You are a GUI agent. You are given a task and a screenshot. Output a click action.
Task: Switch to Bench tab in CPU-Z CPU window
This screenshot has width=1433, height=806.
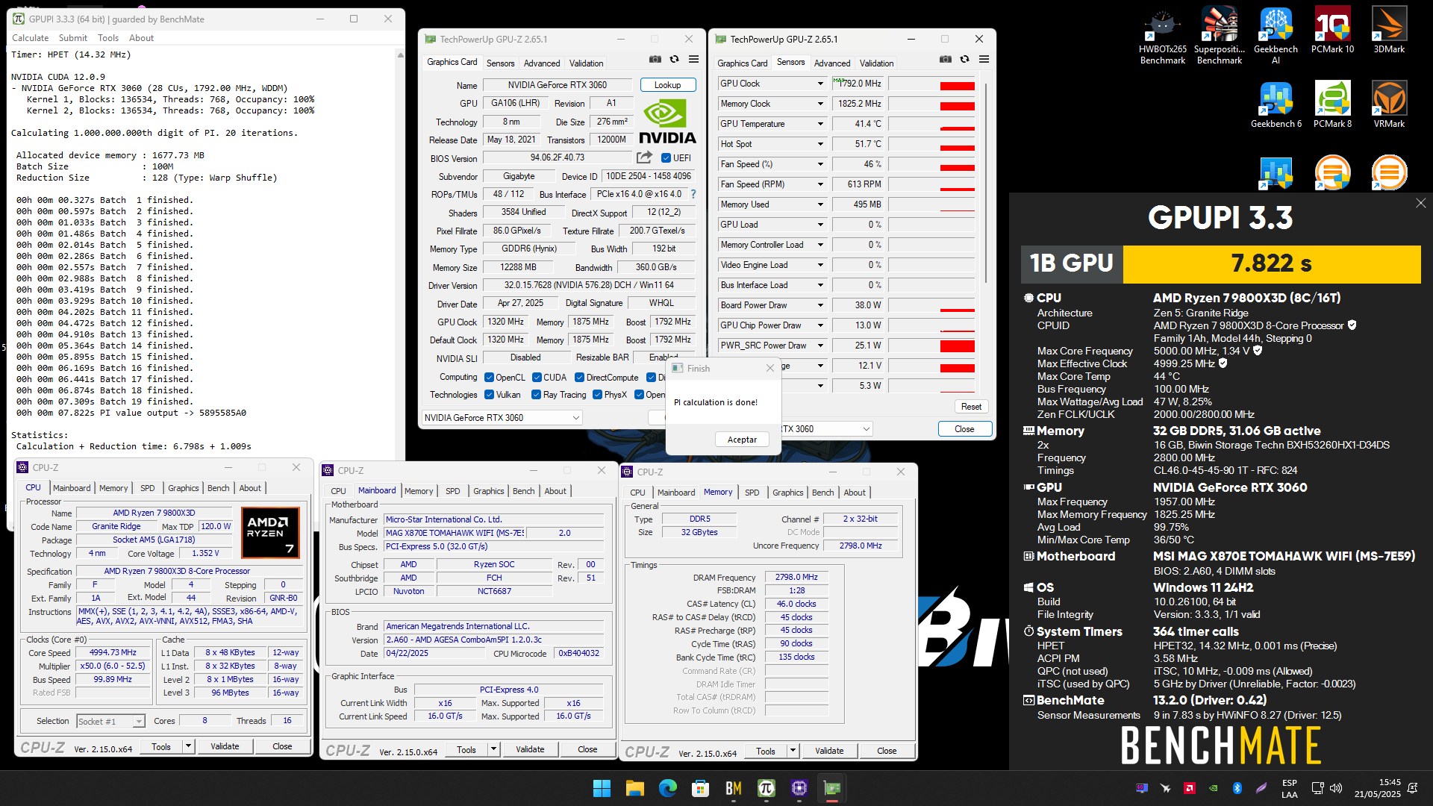click(x=219, y=488)
